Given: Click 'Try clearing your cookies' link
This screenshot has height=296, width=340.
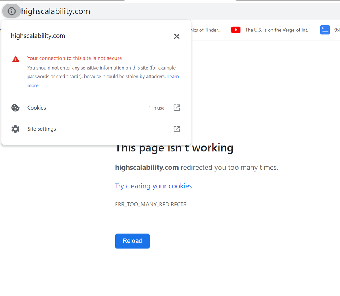Looking at the screenshot, I should pos(154,186).
